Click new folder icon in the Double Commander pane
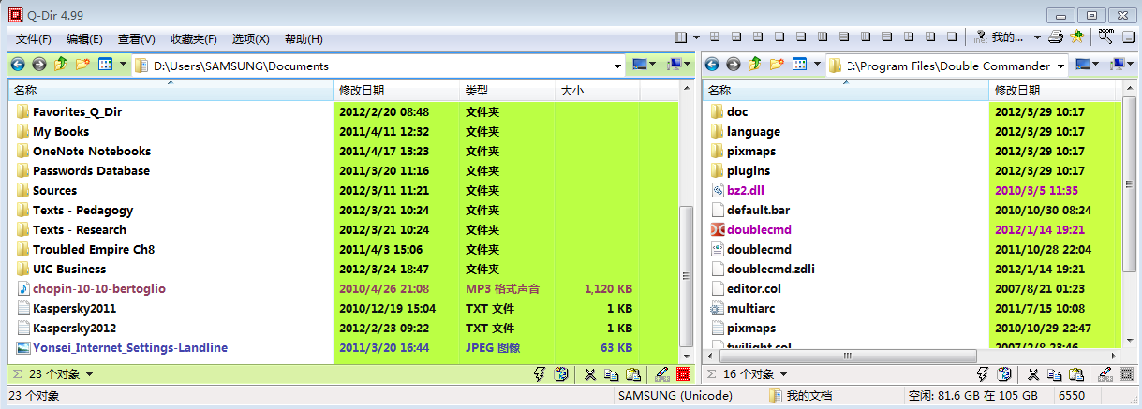The image size is (1142, 409). tap(776, 66)
